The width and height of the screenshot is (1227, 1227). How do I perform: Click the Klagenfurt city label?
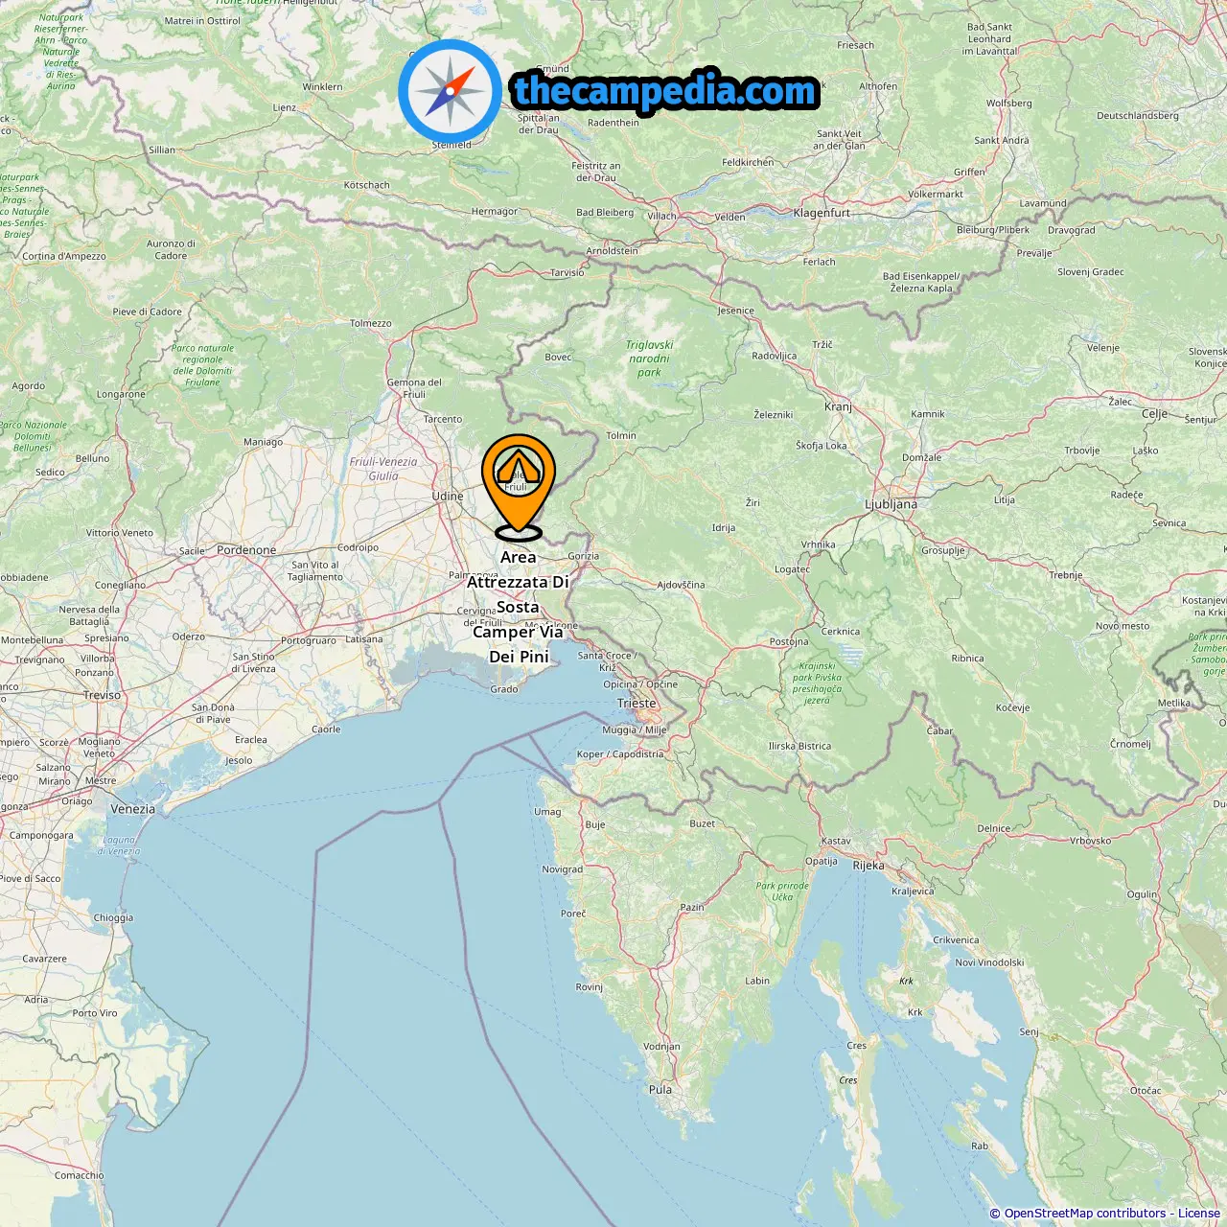(822, 213)
